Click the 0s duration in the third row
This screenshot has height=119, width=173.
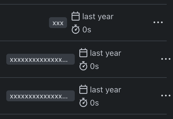(x=94, y=103)
